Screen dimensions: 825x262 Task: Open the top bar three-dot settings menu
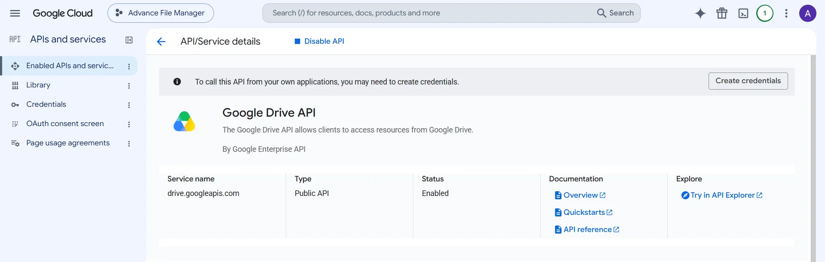[x=786, y=13]
